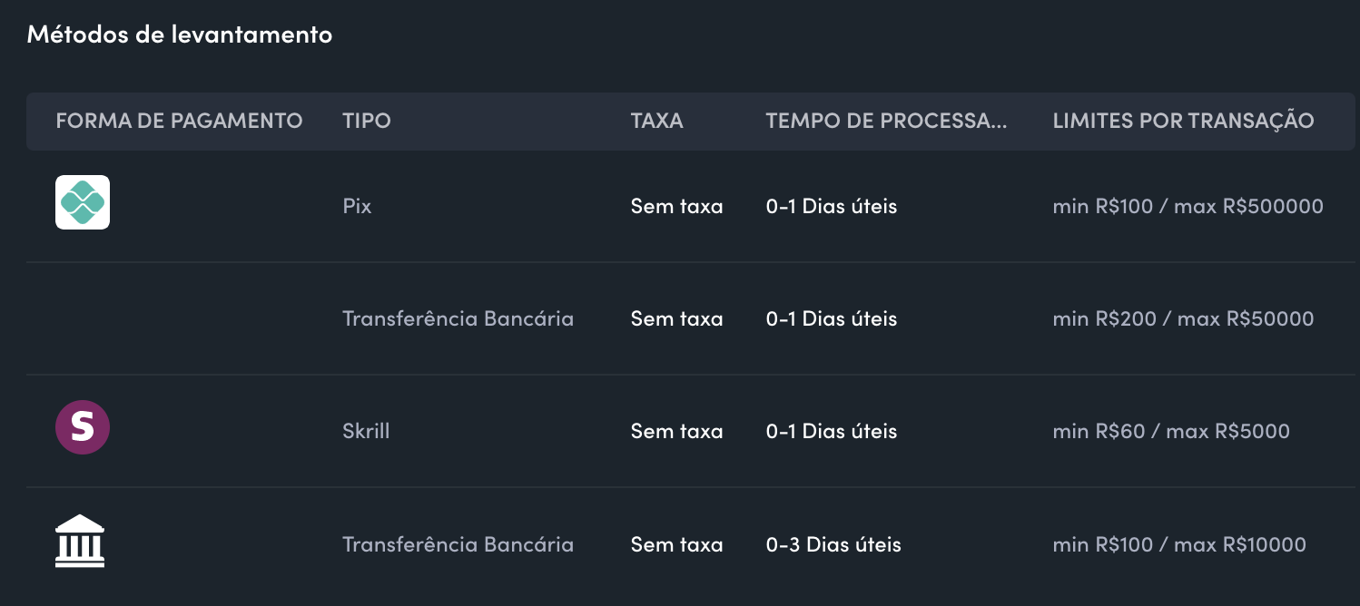Click "Sem taxa" in the Pix row
Viewport: 1360px width, 606px height.
(676, 206)
